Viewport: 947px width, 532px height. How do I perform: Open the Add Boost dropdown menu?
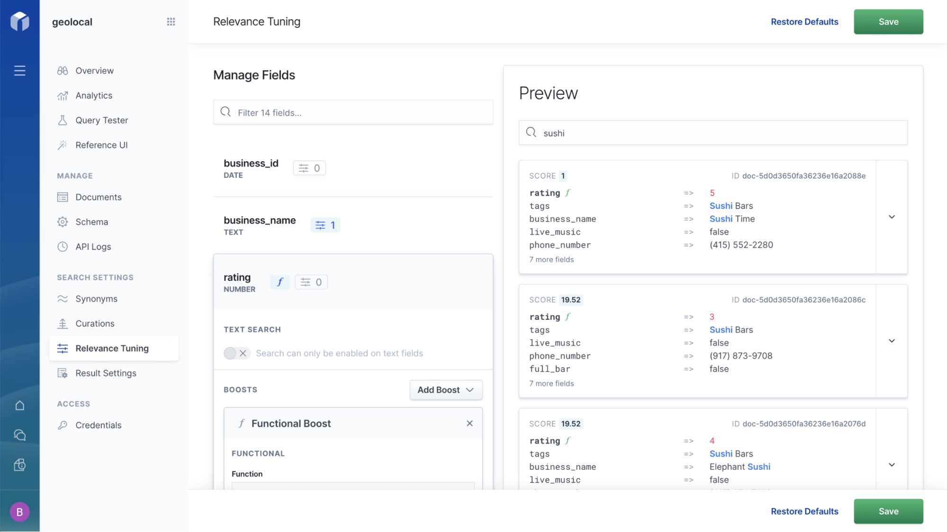pos(445,389)
